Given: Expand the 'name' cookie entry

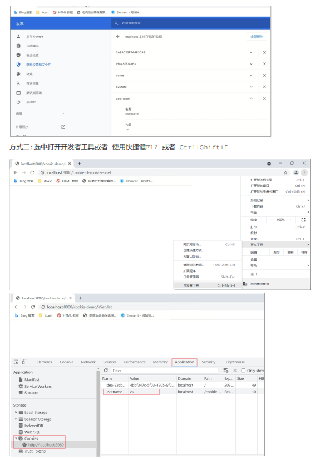Looking at the screenshot, I should (251, 75).
